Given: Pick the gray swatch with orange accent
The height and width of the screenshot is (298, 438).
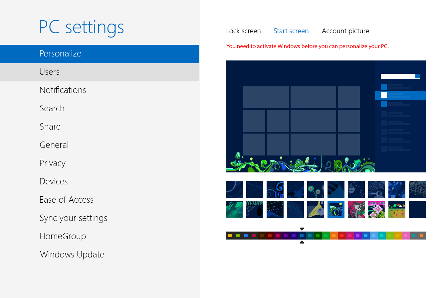Looking at the screenshot, I should (x=422, y=236).
